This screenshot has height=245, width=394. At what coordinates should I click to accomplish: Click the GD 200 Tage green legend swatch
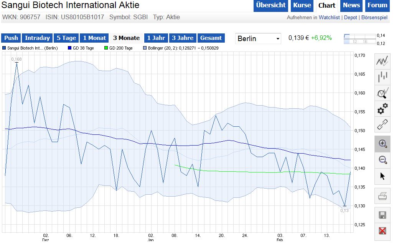click(x=106, y=48)
